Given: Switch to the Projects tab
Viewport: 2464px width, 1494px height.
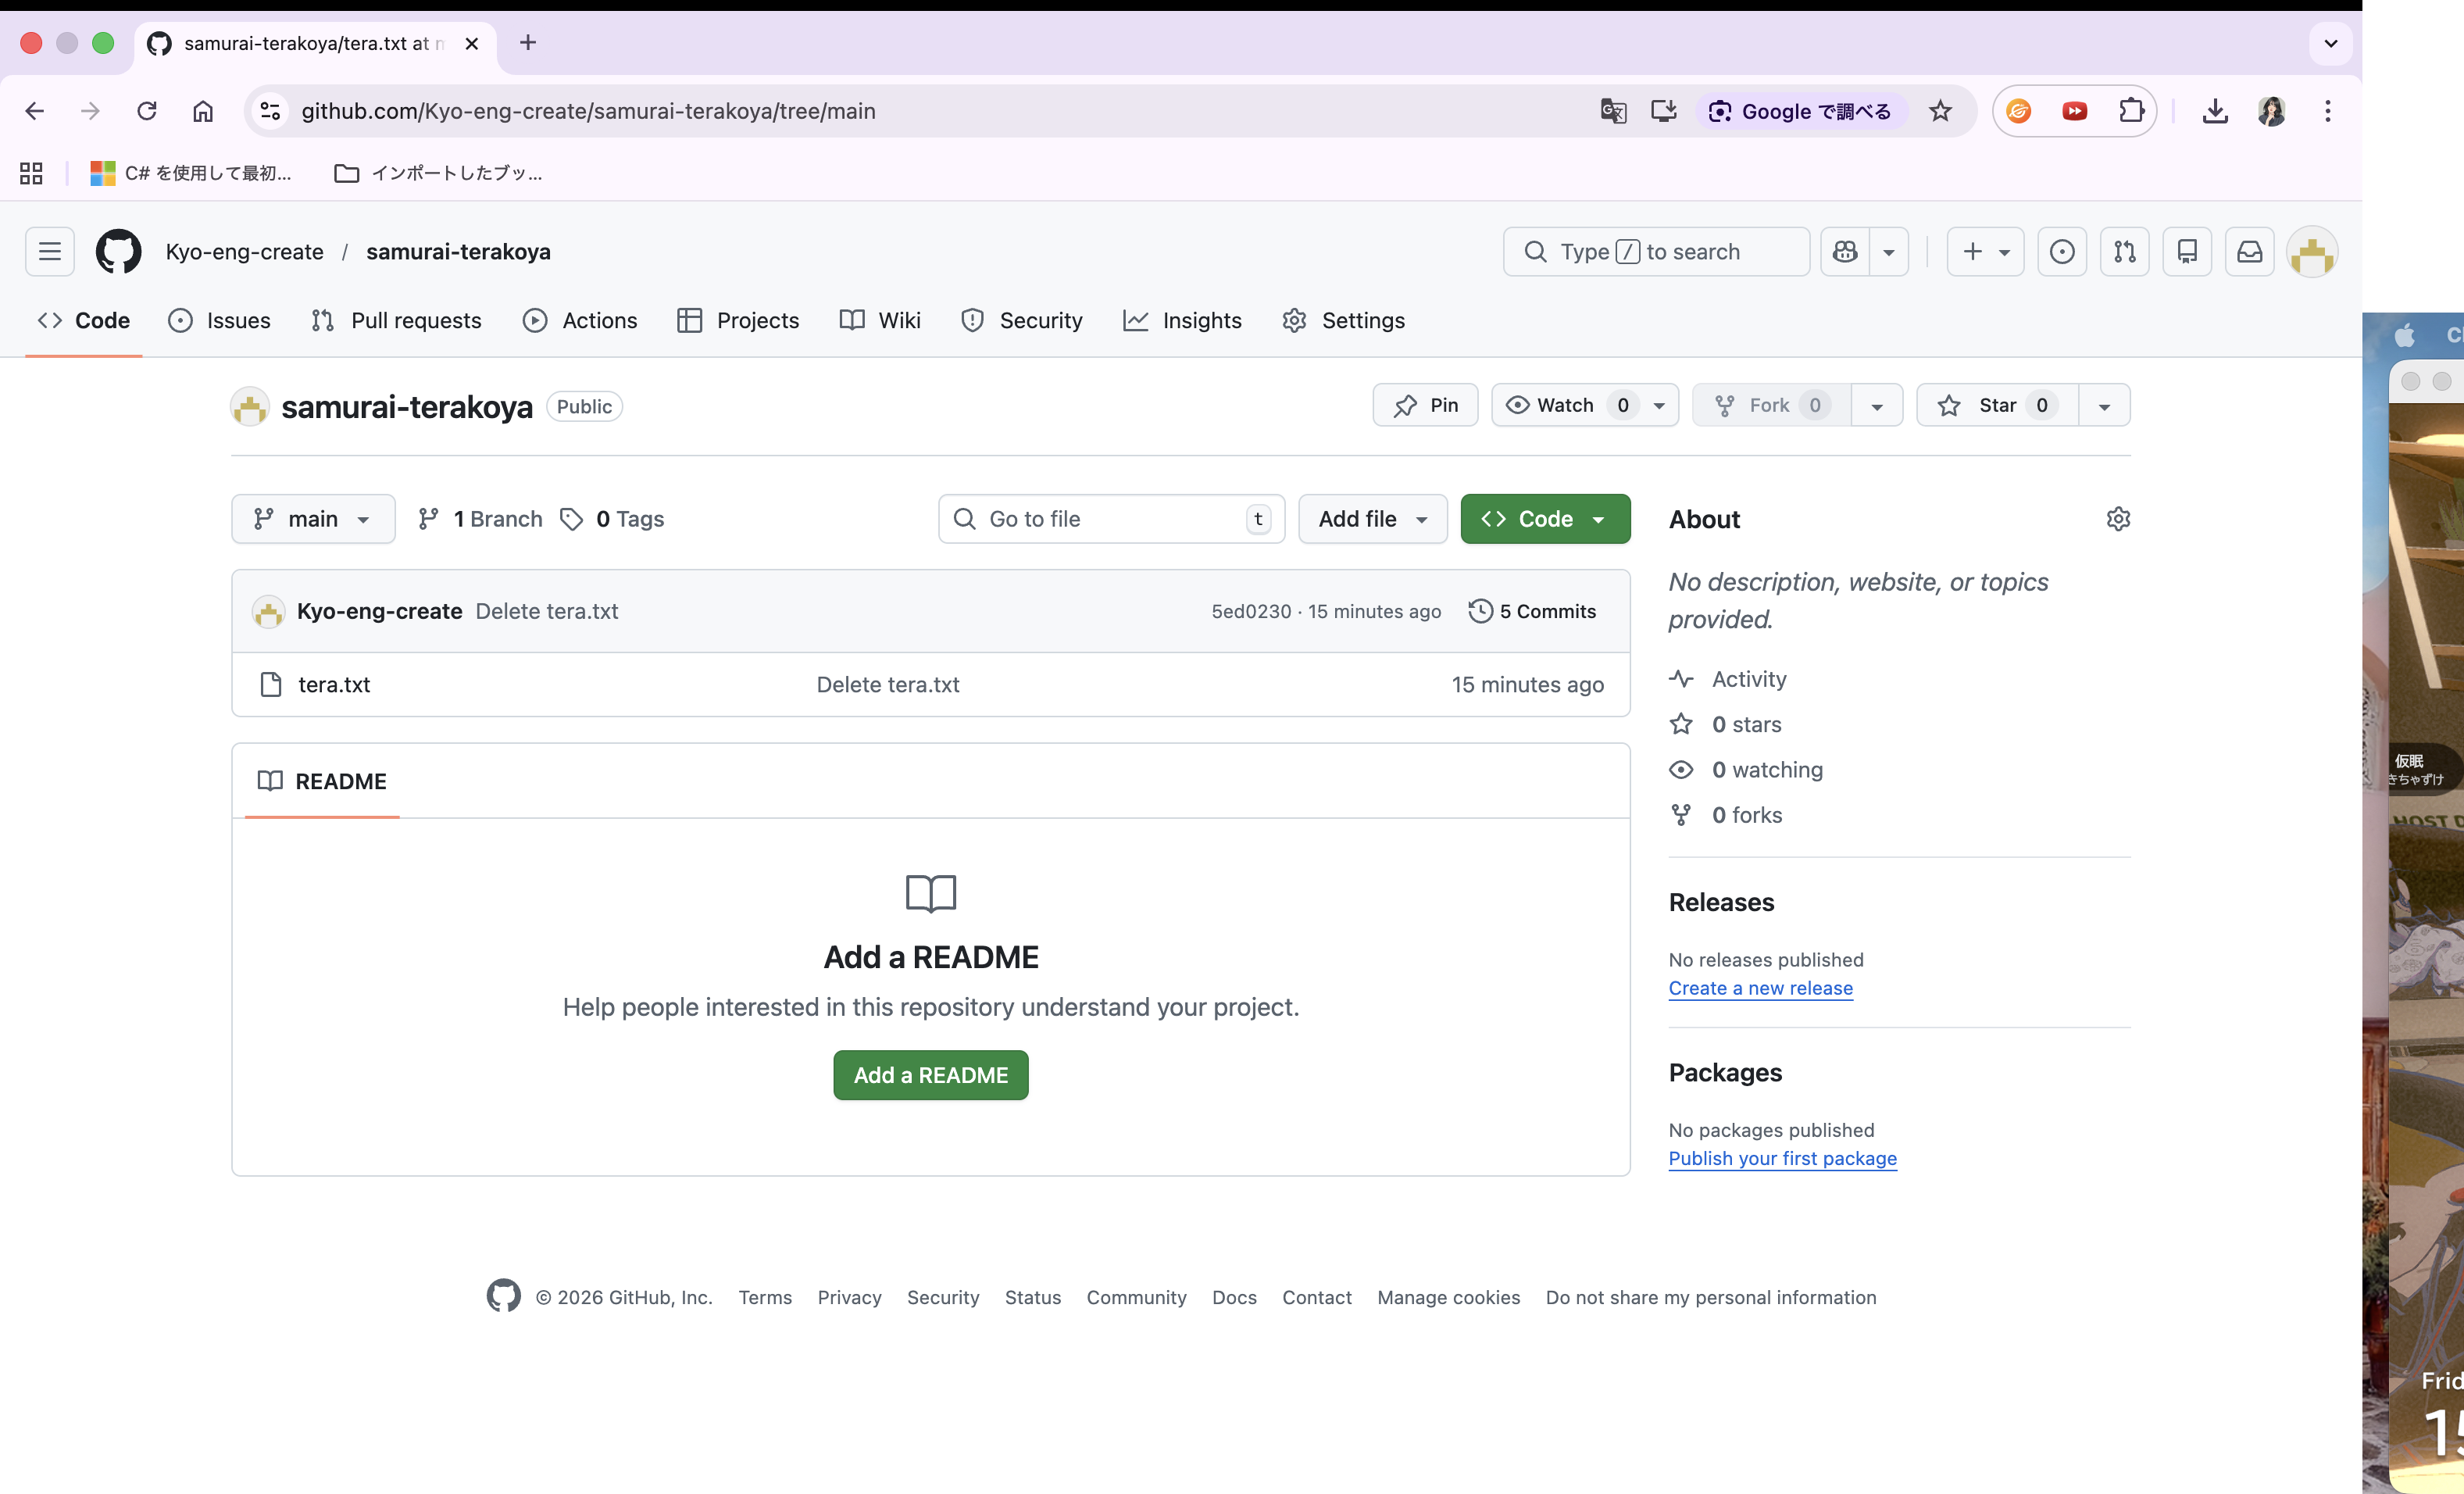Looking at the screenshot, I should 738,320.
